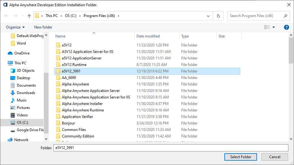Sort by the Name column header

[x=60, y=36]
